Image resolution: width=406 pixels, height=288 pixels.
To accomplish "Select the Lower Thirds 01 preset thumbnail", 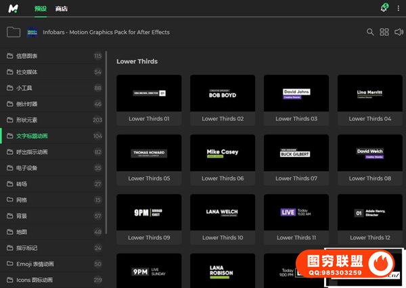I will click(x=149, y=93).
